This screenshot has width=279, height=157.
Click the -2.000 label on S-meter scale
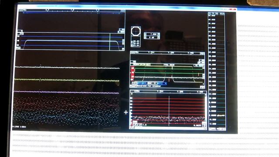[212, 124]
